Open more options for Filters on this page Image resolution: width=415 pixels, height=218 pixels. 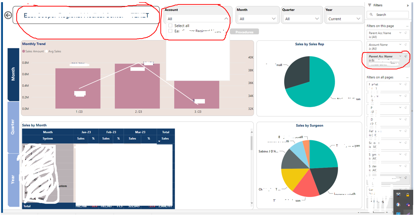[407, 26]
